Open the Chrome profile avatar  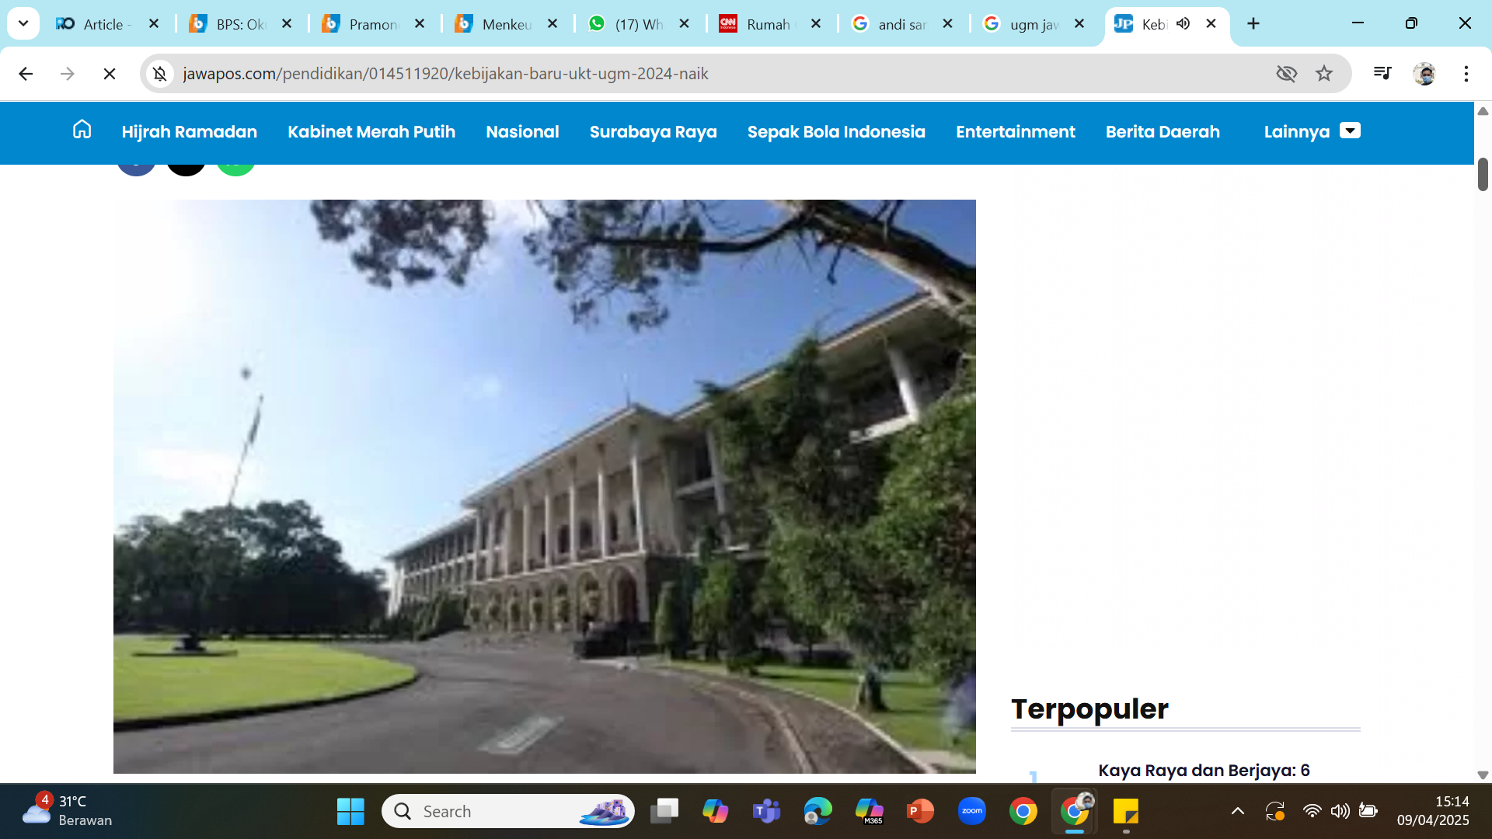1424,74
